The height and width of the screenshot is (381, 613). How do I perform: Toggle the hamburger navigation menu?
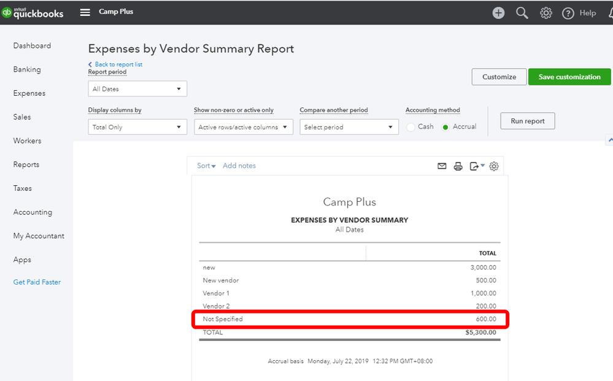[x=85, y=12]
